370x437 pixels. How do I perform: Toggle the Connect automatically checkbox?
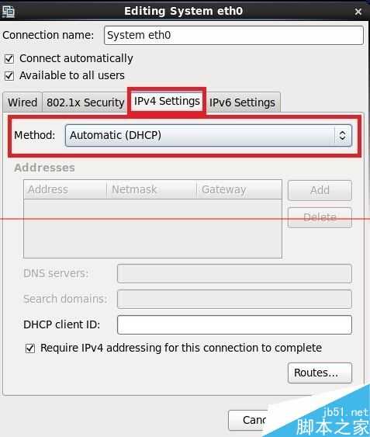pyautogui.click(x=9, y=59)
